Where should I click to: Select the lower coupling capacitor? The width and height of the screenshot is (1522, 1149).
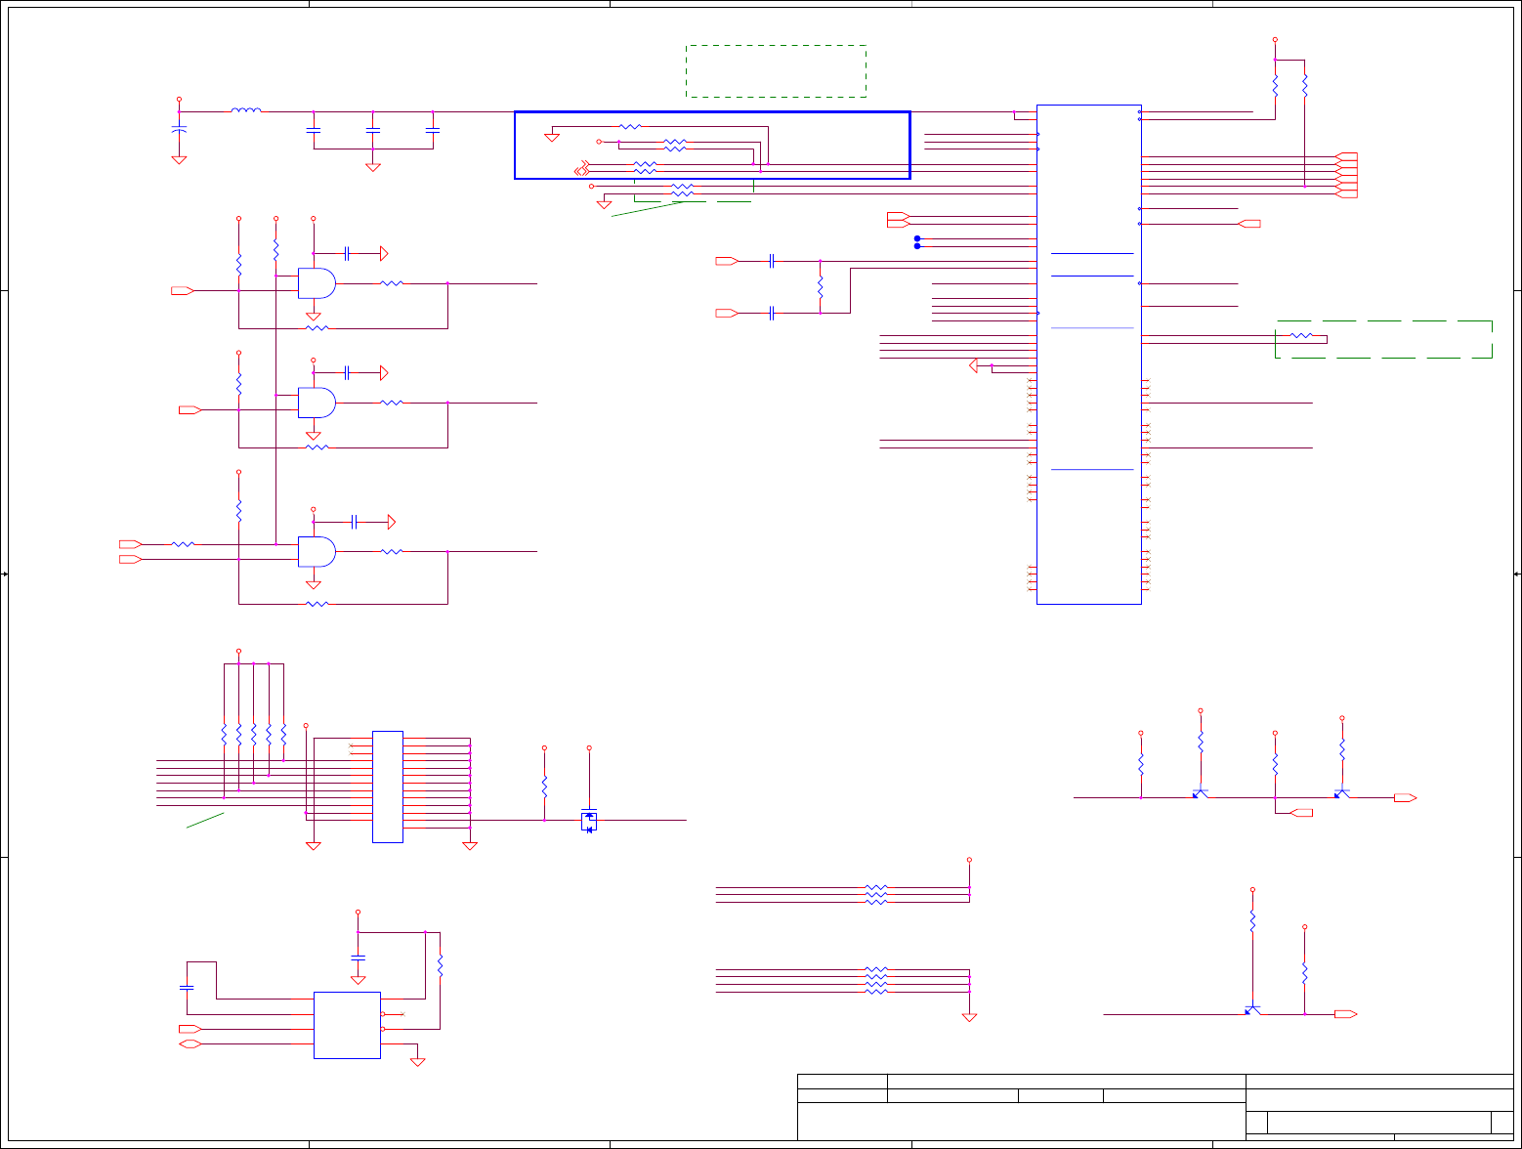click(772, 313)
